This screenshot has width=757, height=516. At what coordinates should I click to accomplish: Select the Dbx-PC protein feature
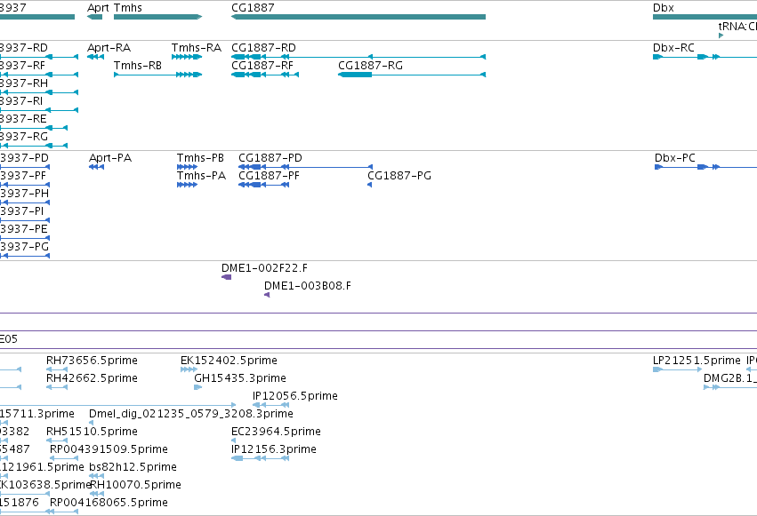(705, 167)
